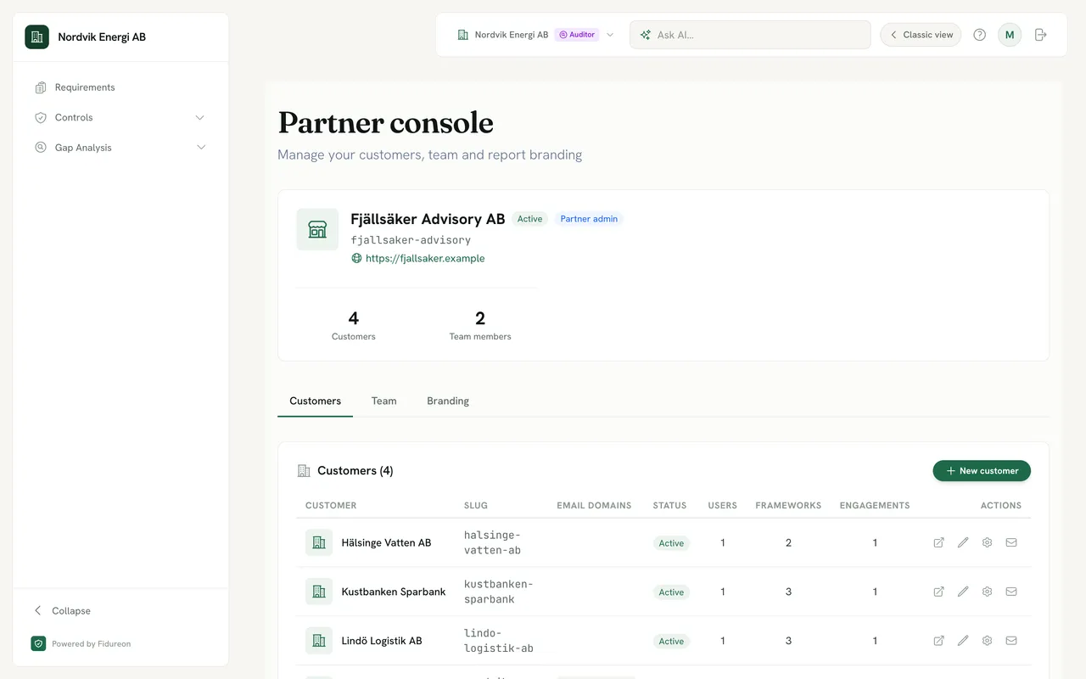Switch to Classic view
This screenshot has height=679, width=1086.
click(x=921, y=35)
